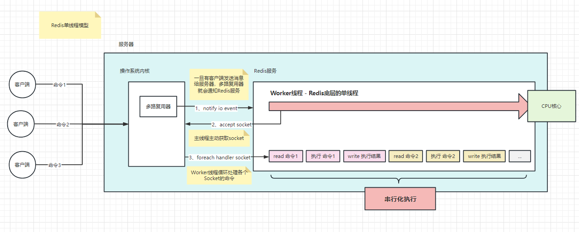Click the '命令3' connector label
579x232 pixels.
[x=55, y=165]
